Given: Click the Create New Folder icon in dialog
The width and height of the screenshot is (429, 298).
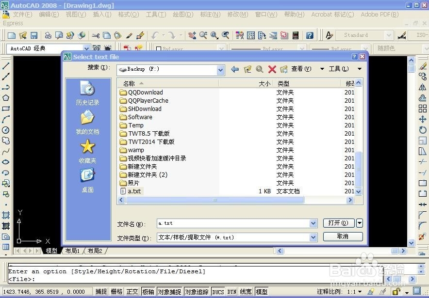Looking at the screenshot, I should [284, 69].
